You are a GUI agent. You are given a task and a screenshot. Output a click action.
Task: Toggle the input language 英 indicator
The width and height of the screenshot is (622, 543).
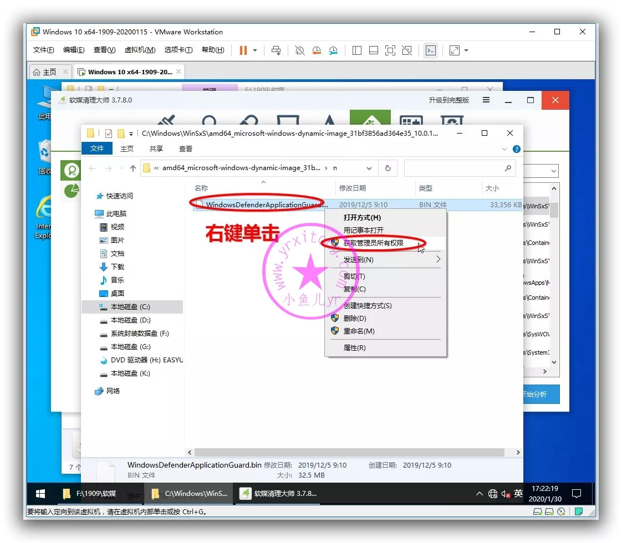coord(518,493)
